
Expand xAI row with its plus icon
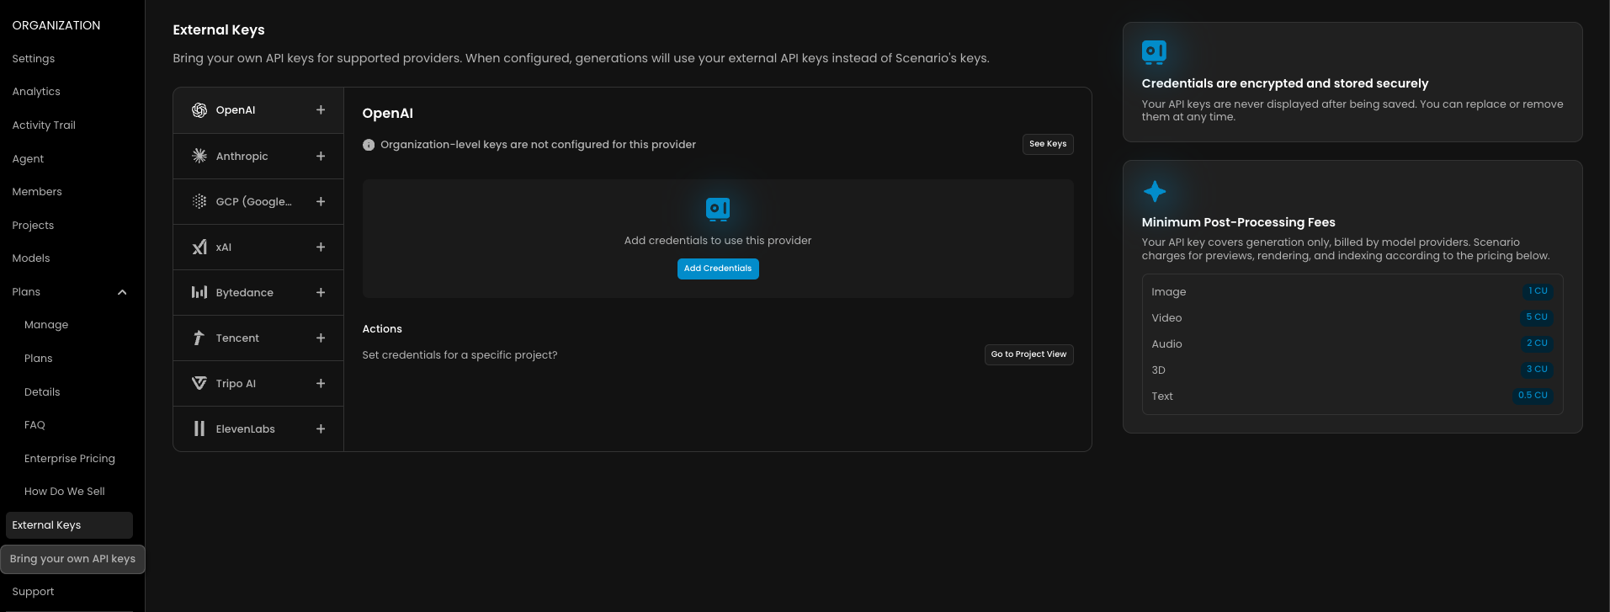pyautogui.click(x=321, y=247)
